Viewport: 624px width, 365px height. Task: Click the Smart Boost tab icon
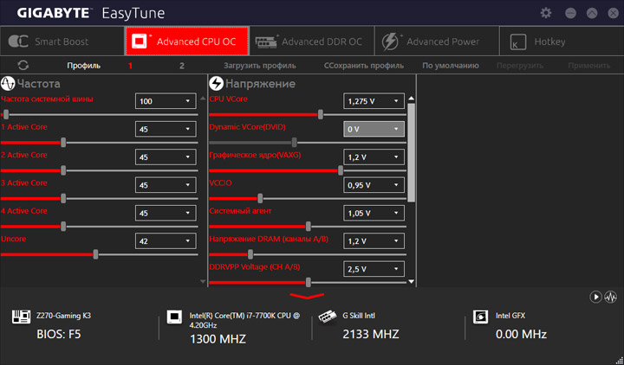click(x=18, y=42)
